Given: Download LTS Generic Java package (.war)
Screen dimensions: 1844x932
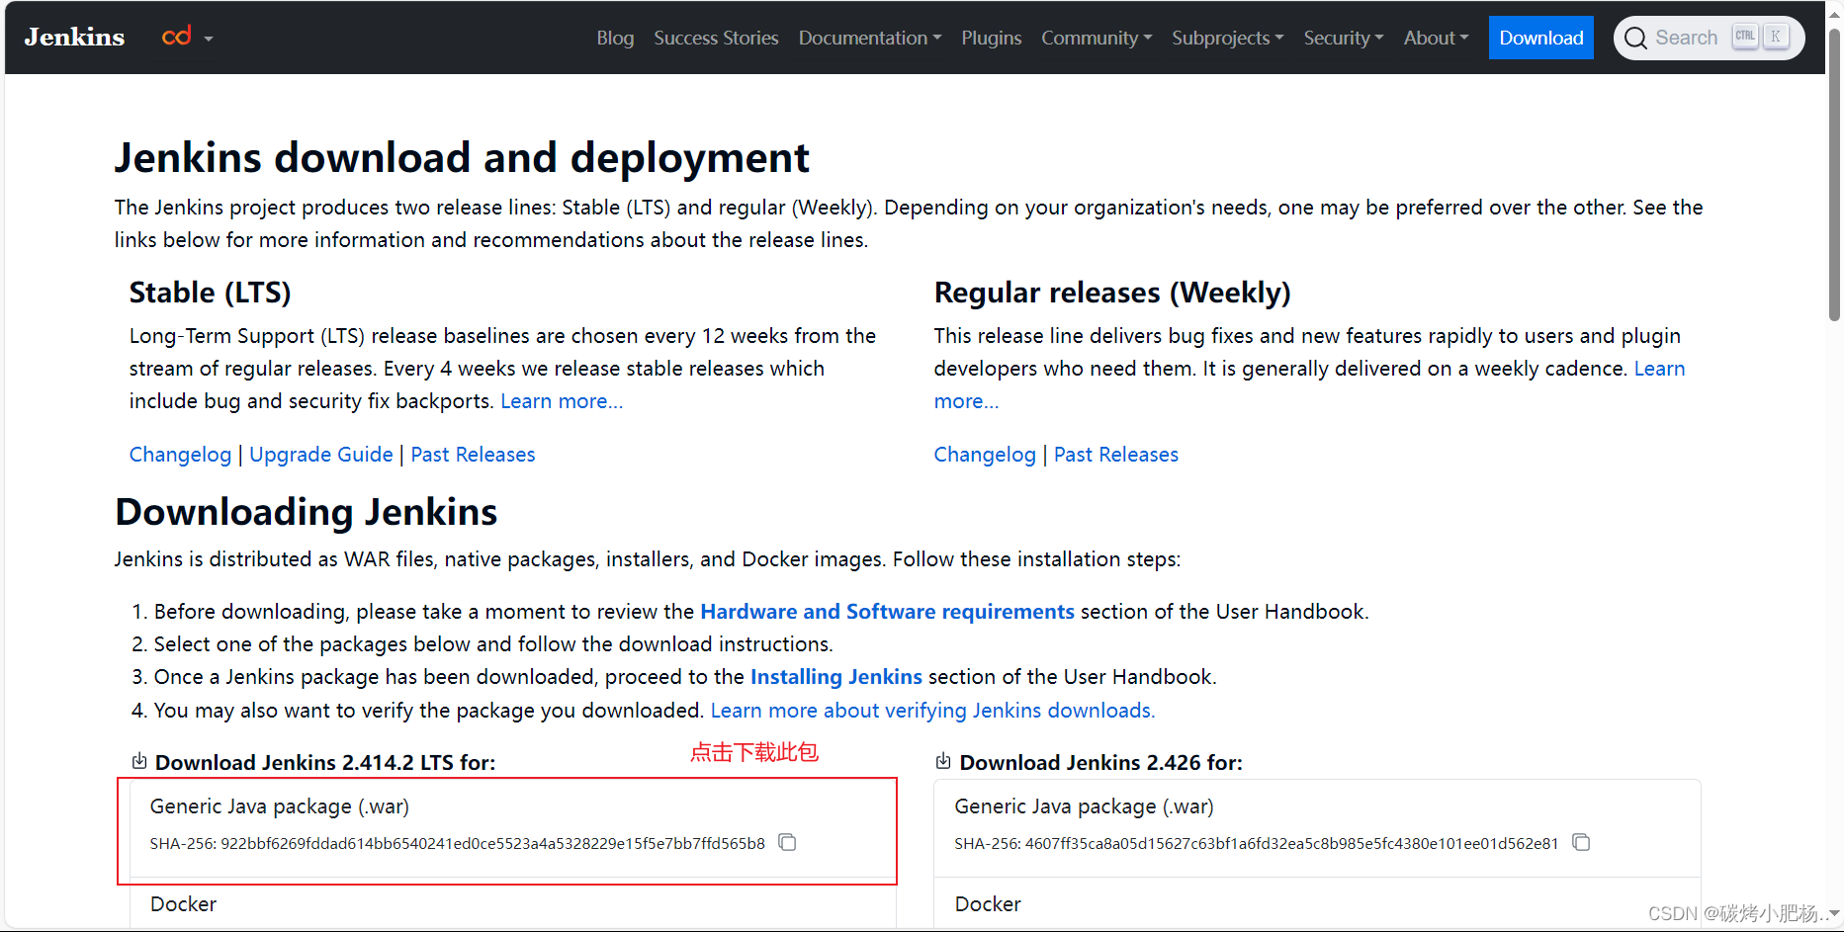Looking at the screenshot, I should click(x=280, y=806).
